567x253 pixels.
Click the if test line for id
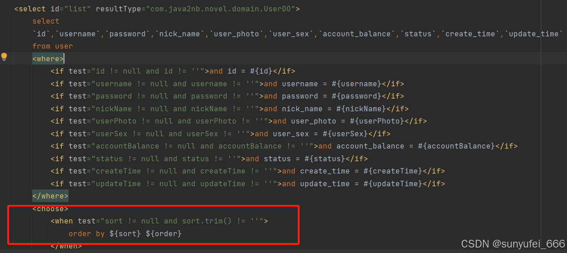(173, 71)
